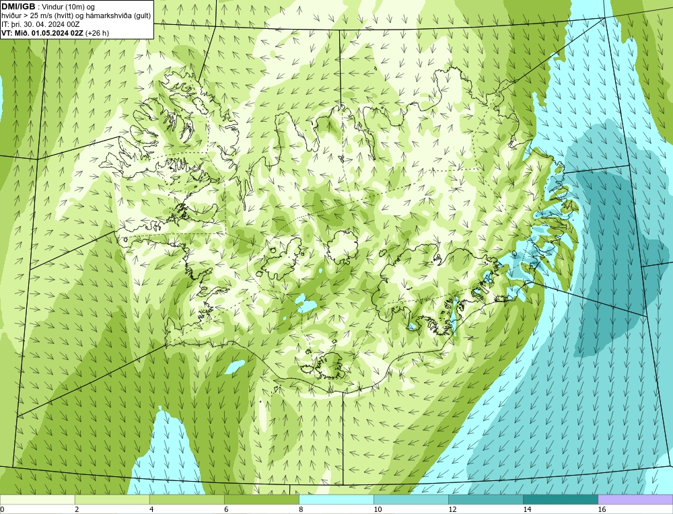Click the "10" scale value

(377, 509)
